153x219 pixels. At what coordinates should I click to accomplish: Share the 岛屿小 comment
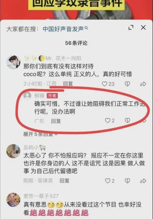point(143,181)
